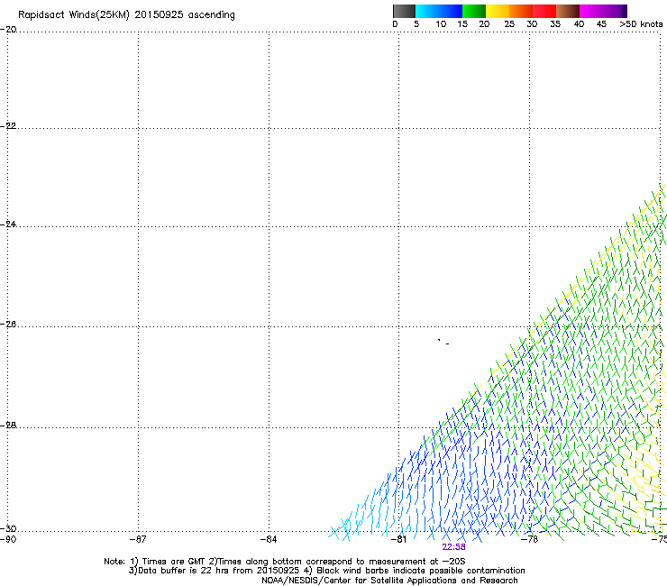Screen dimensions: 667x586
Task: Click the longitude label -84
Action: pyautogui.click(x=269, y=540)
